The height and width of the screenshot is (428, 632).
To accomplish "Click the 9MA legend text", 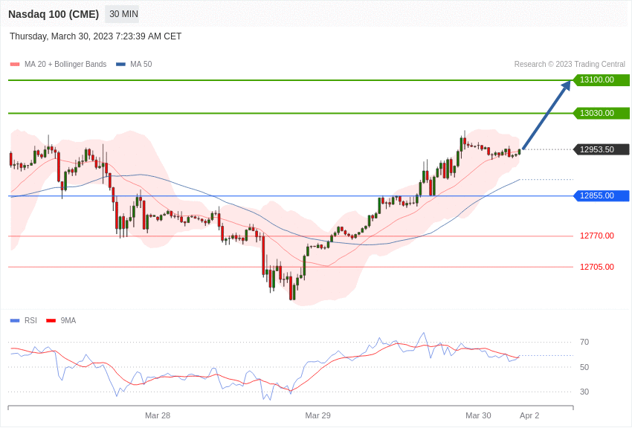I will click(68, 321).
